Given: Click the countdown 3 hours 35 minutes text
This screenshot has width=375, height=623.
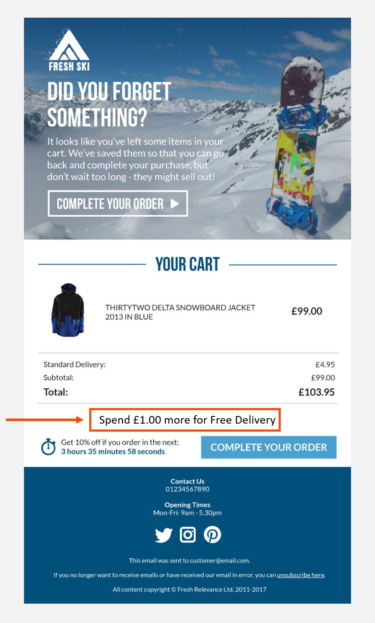Looking at the screenshot, I should (x=113, y=452).
